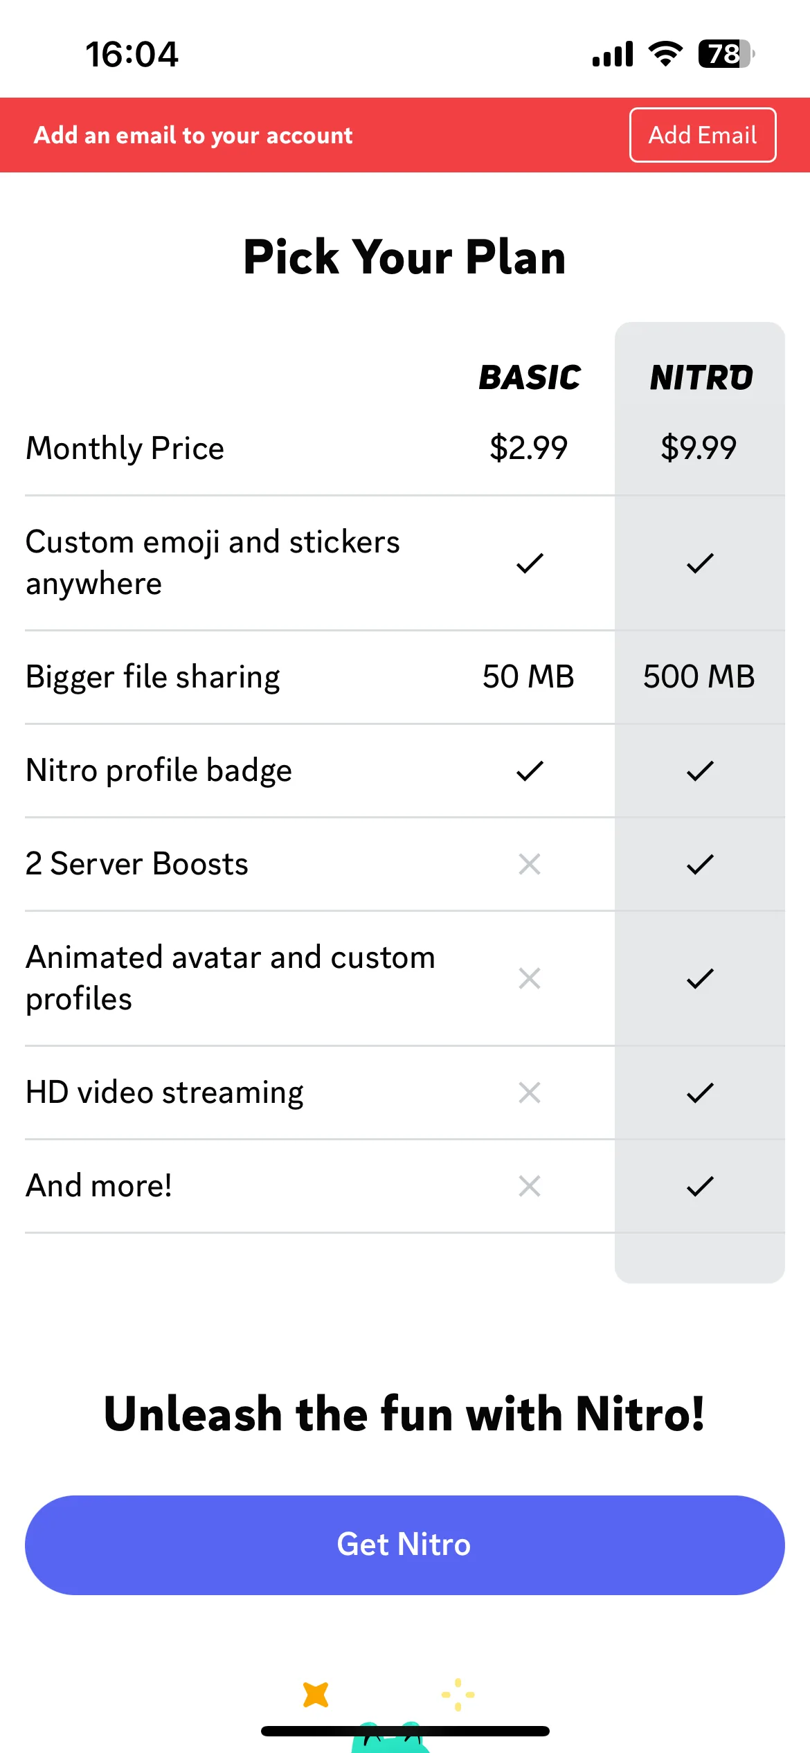Tap the 500 MB file sharing value
The image size is (810, 1753).
tap(699, 676)
